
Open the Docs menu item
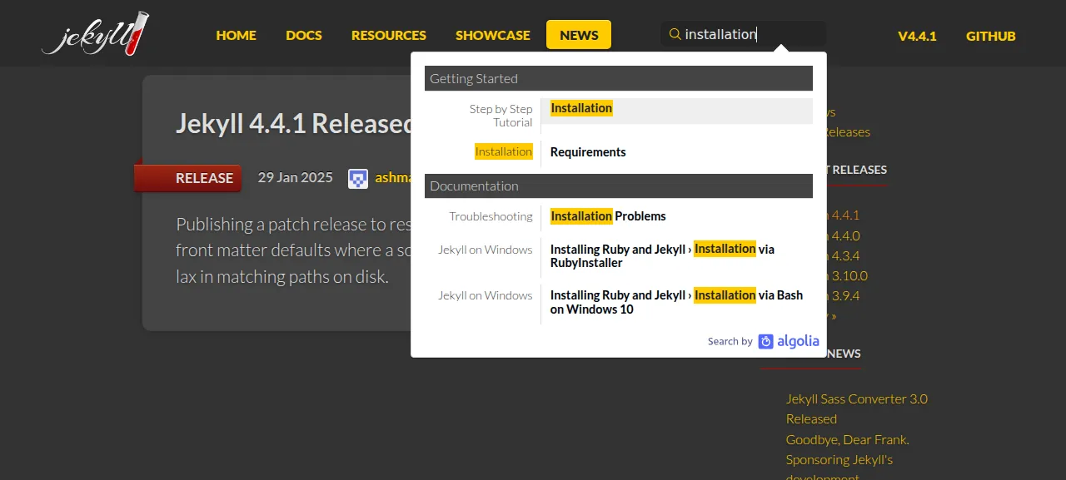(304, 35)
